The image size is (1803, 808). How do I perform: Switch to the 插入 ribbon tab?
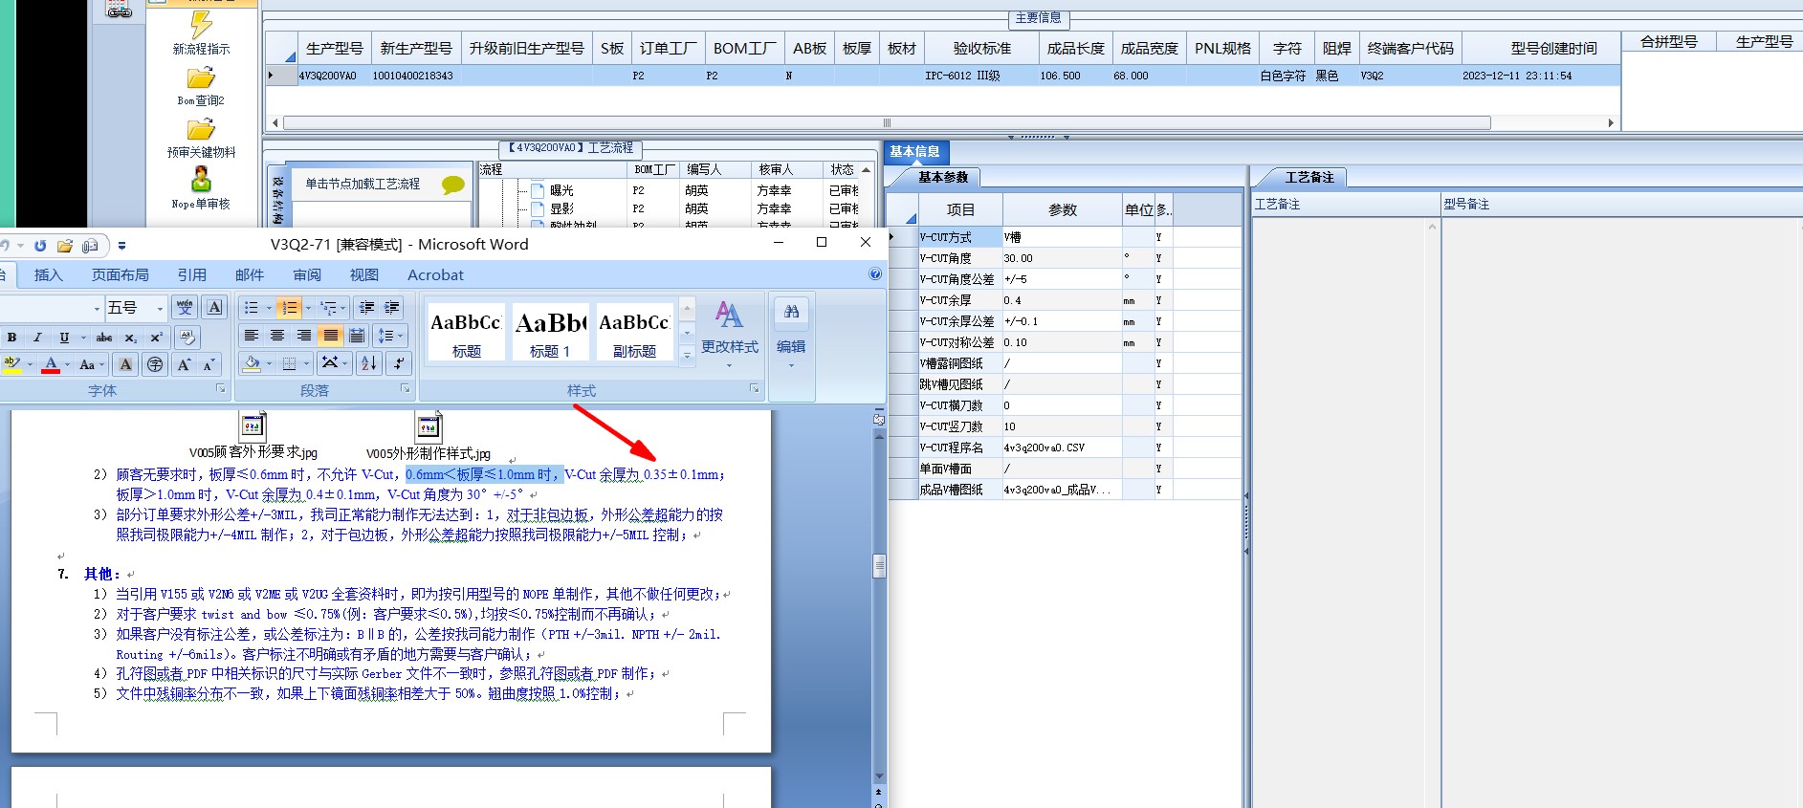tap(48, 275)
